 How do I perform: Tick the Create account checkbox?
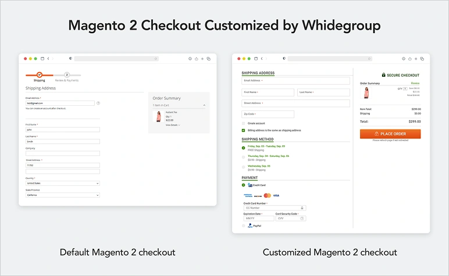pos(243,123)
